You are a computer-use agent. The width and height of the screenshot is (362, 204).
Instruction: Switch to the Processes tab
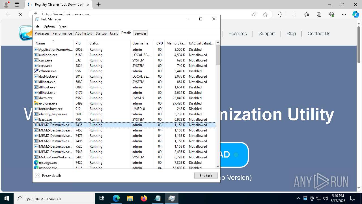[x=42, y=33]
